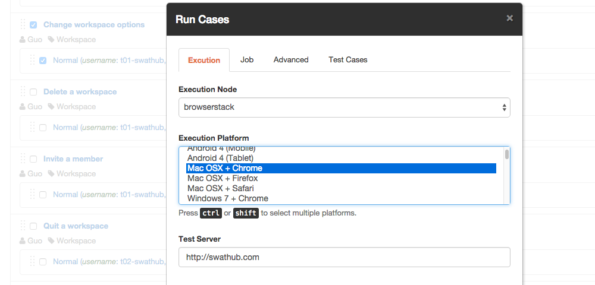595x285 pixels.
Task: Choose Mac OSX + Firefox platform
Action: [x=223, y=179]
